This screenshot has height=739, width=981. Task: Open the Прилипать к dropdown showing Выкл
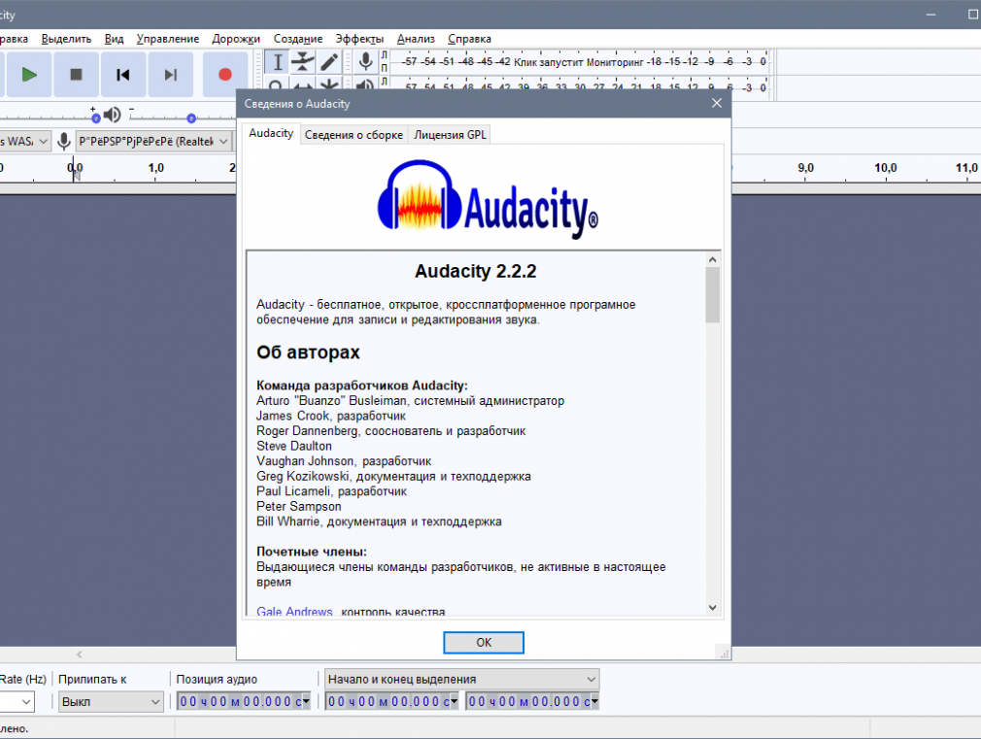pos(111,701)
